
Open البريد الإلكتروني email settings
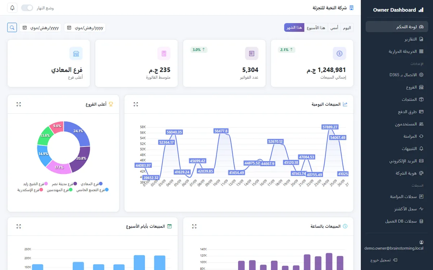tap(397, 161)
